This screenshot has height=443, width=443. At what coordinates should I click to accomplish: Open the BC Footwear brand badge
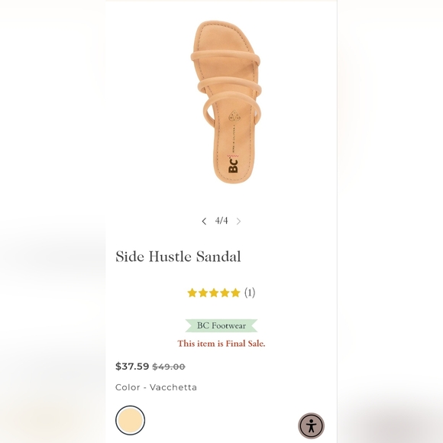pyautogui.click(x=221, y=325)
